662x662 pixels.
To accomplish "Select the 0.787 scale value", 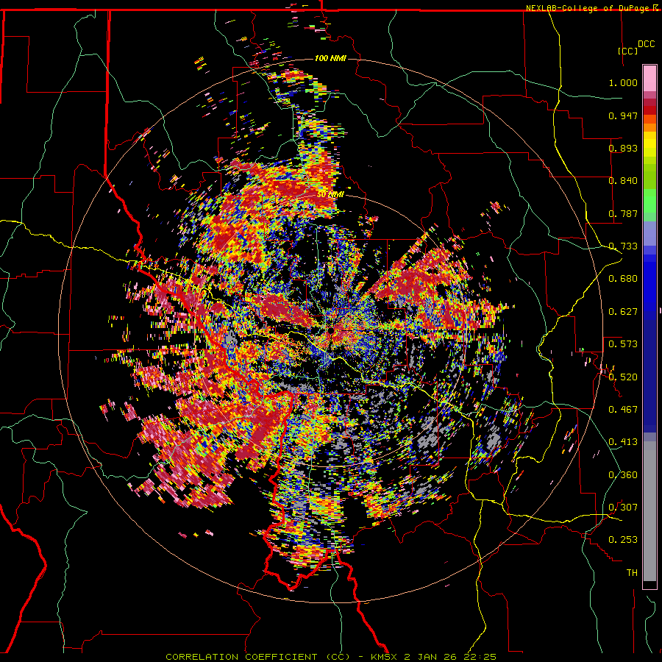I will [x=623, y=213].
